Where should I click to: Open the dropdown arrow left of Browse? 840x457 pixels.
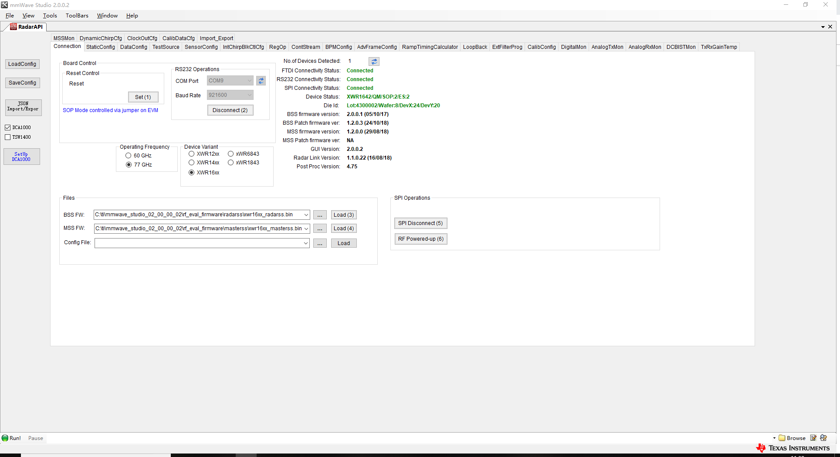[774, 438]
